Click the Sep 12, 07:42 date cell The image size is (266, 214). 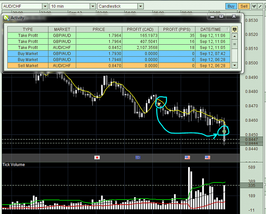coord(213,54)
